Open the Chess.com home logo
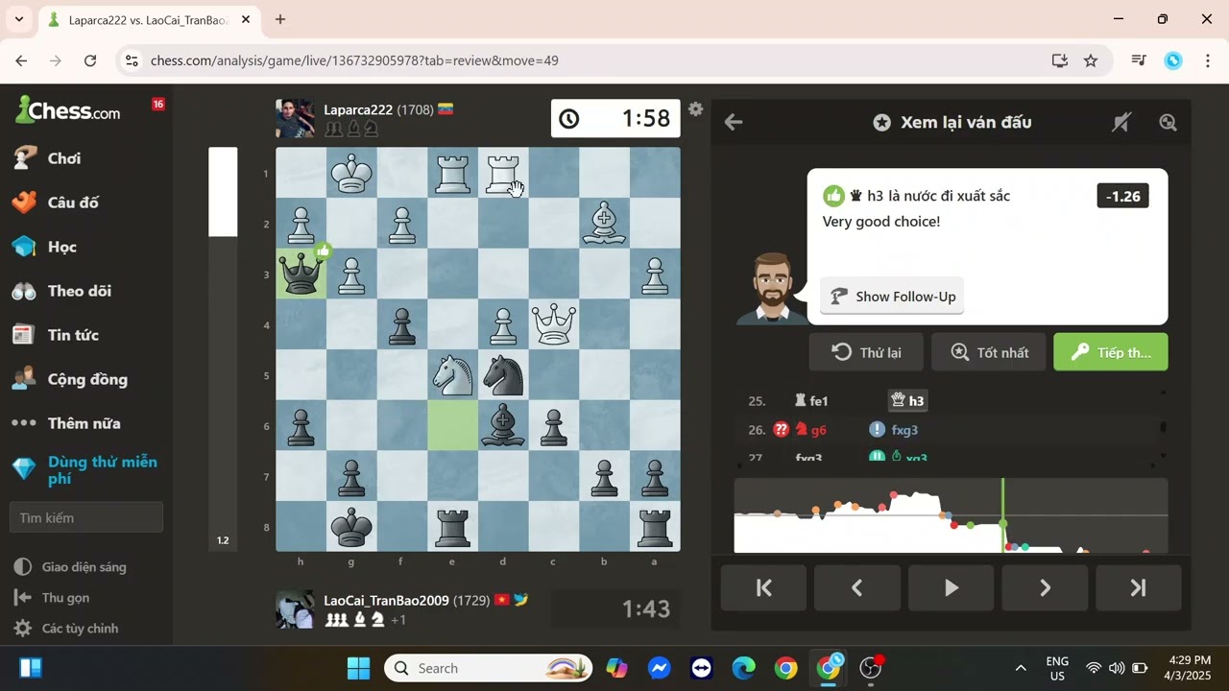 pos(68,109)
